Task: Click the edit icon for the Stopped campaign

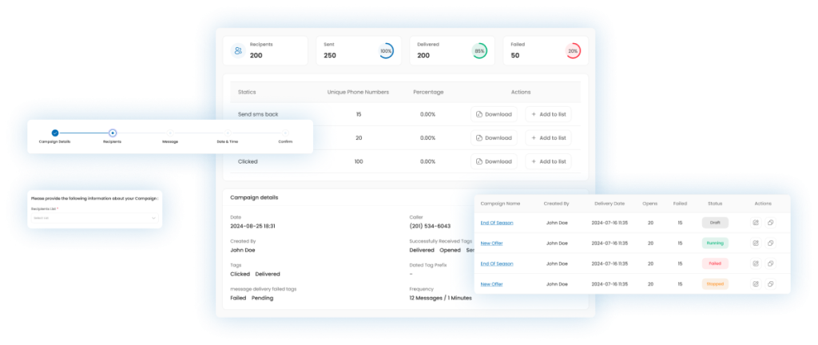Action: coord(756,284)
